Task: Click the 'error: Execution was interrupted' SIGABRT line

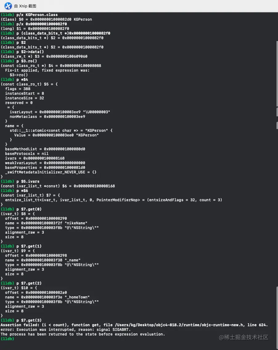Action: (x=66, y=330)
